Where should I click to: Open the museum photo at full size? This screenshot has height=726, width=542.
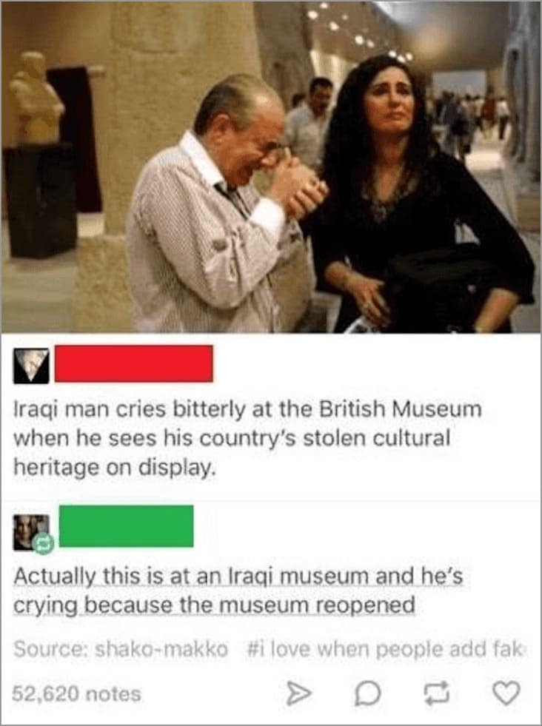click(x=271, y=167)
